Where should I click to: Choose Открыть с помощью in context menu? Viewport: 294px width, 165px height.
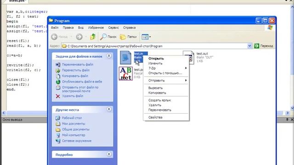(x=166, y=73)
